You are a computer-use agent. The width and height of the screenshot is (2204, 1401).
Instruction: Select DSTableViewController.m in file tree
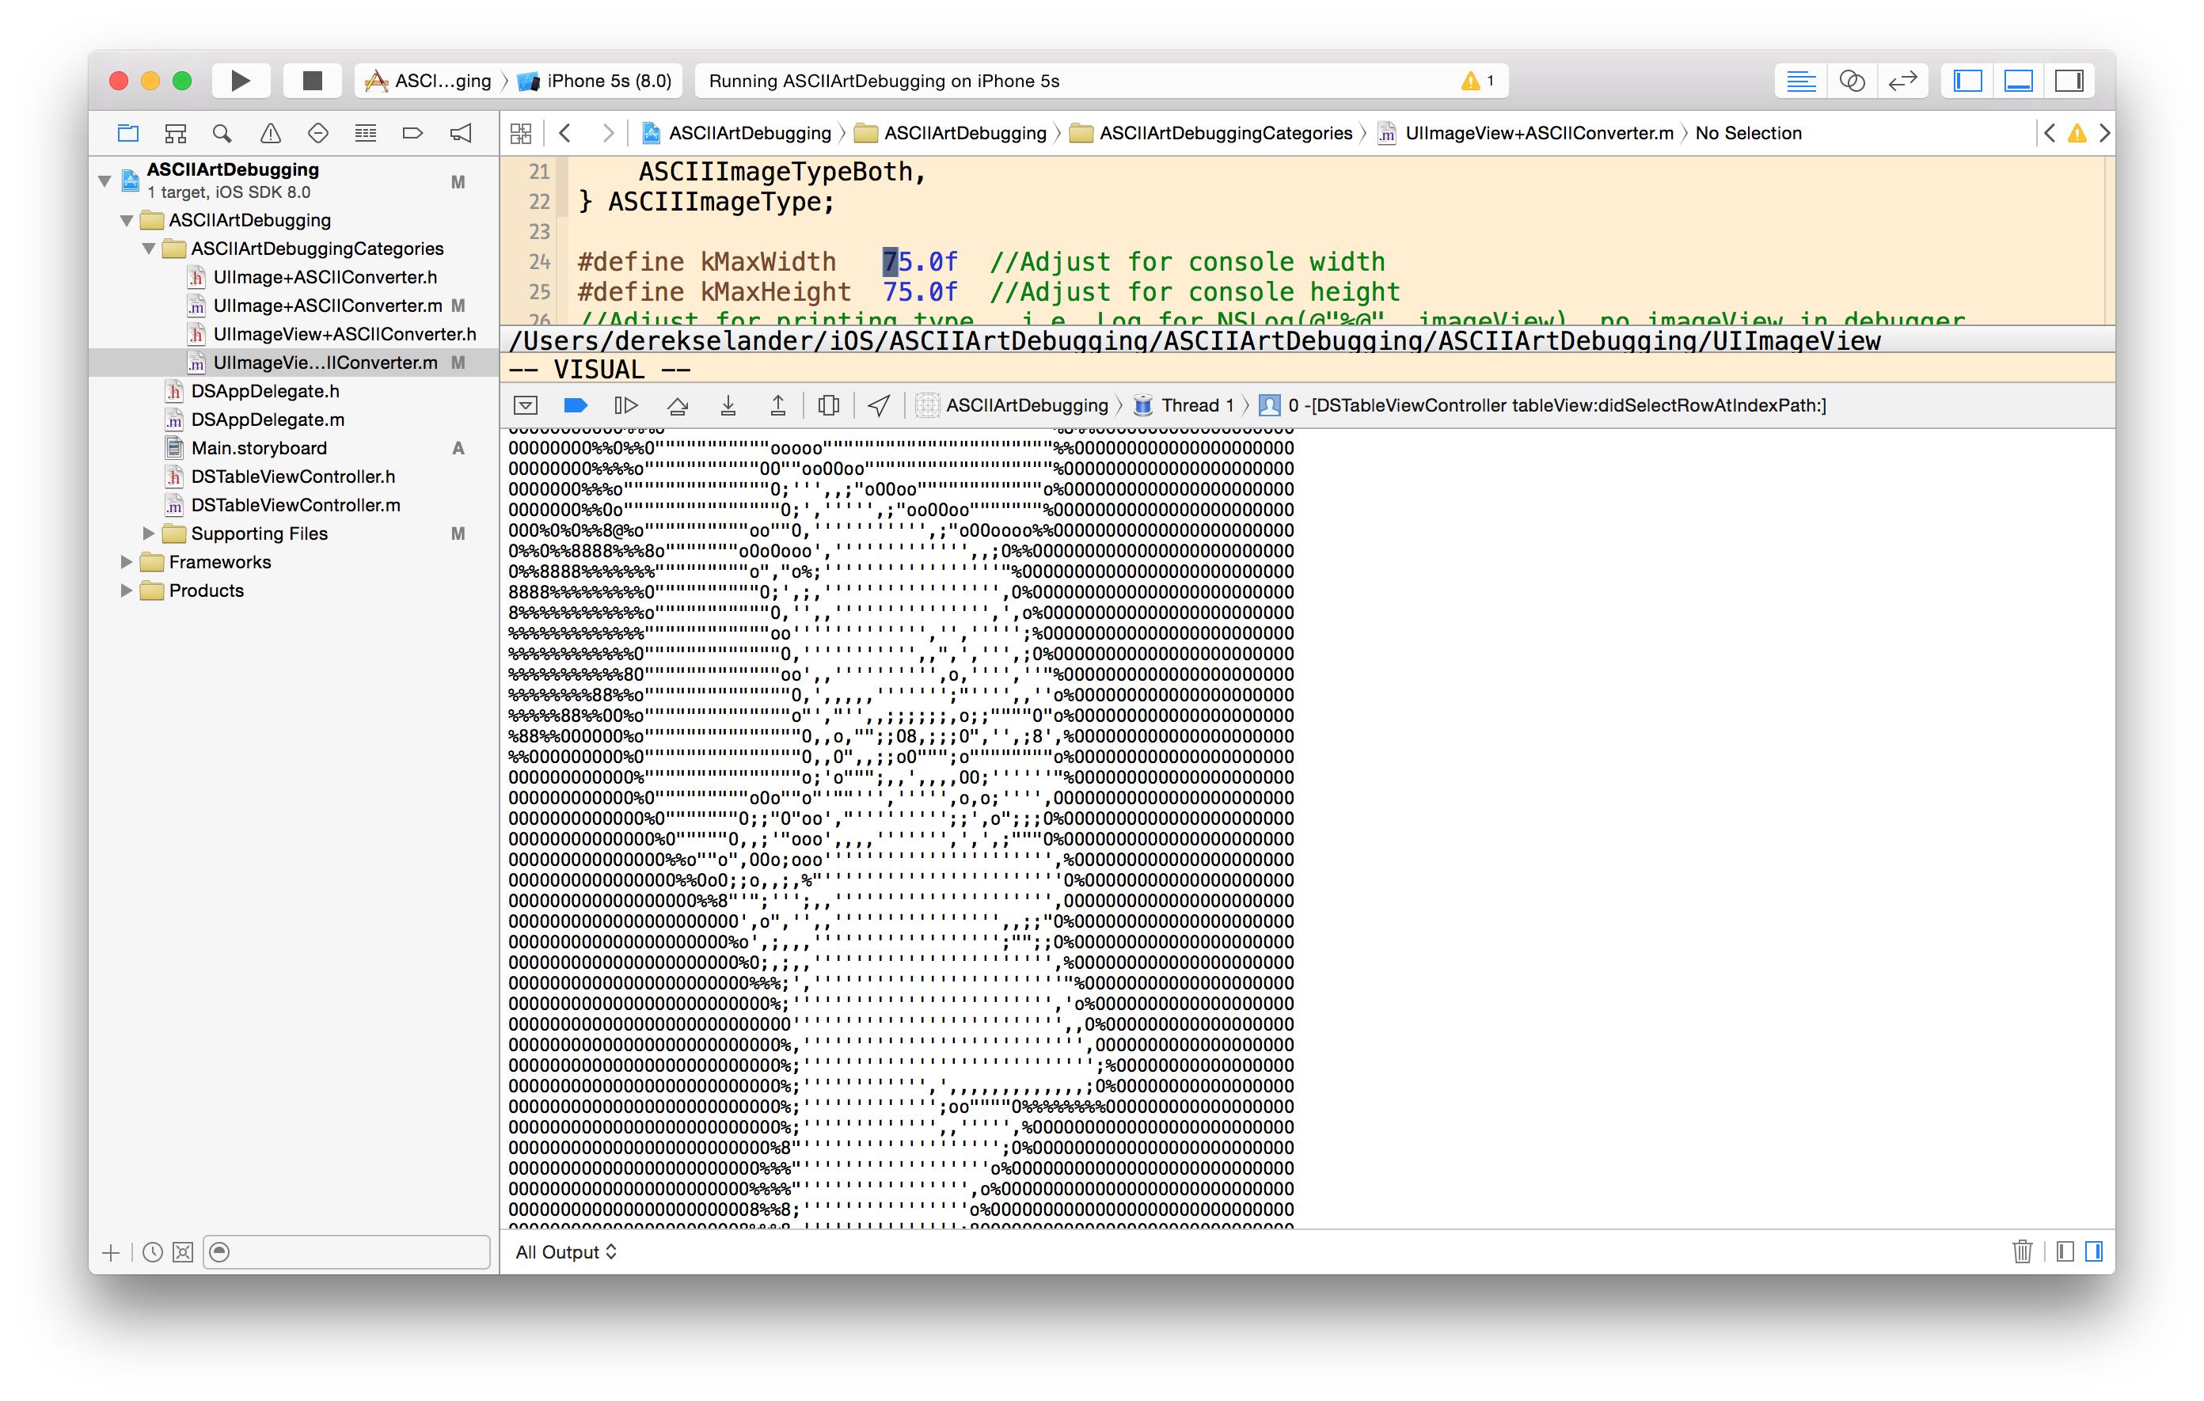point(294,505)
